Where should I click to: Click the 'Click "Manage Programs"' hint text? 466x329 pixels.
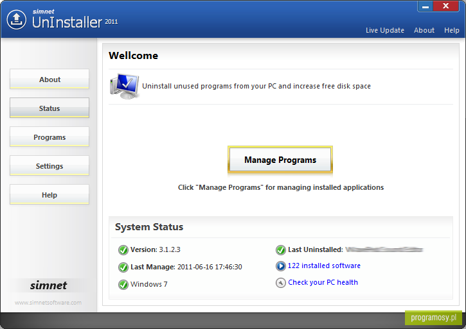[281, 187]
